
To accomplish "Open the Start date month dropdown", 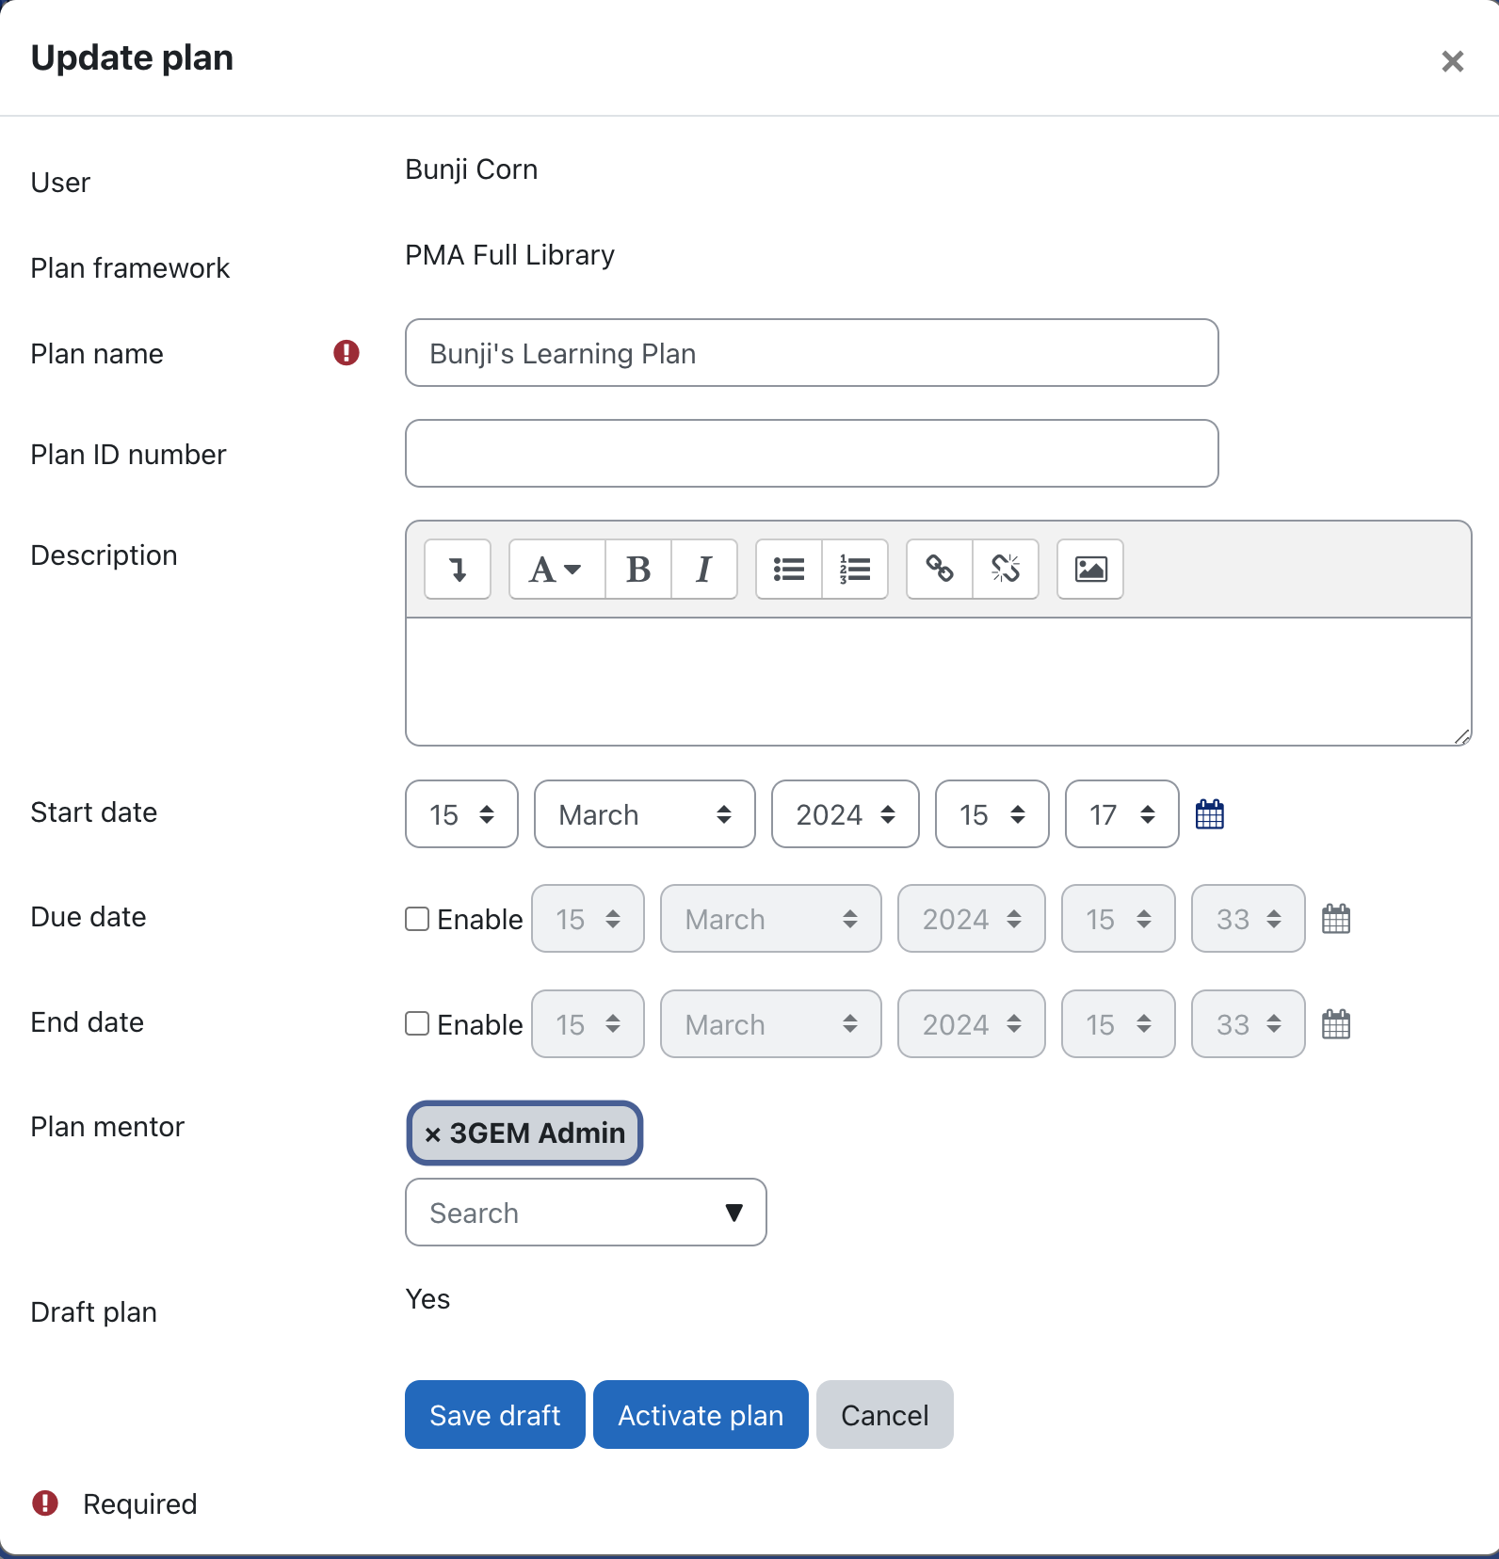I will 645,814.
